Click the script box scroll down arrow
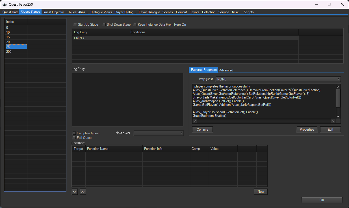This screenshot has width=349, height=208. [338, 116]
